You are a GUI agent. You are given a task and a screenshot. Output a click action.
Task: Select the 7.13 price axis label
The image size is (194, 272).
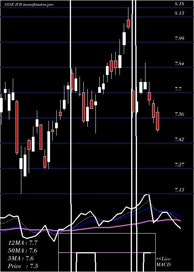coord(179,190)
